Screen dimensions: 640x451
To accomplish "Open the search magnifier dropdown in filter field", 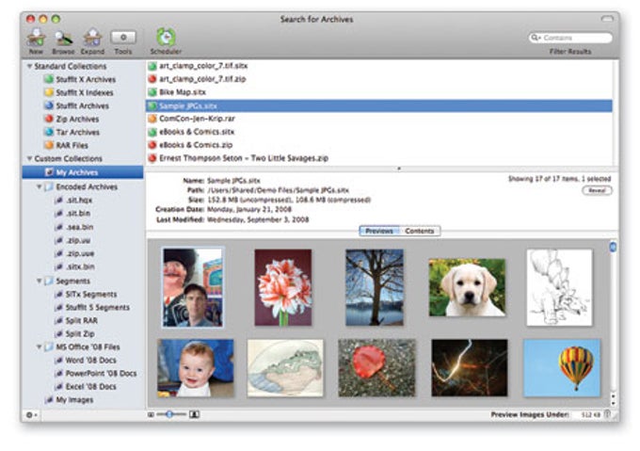I will click(x=535, y=38).
